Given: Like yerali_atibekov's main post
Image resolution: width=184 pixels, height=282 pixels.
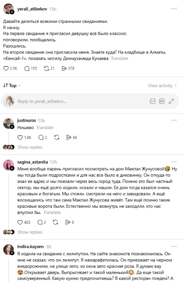Looking at the screenshot, I should [6, 68].
